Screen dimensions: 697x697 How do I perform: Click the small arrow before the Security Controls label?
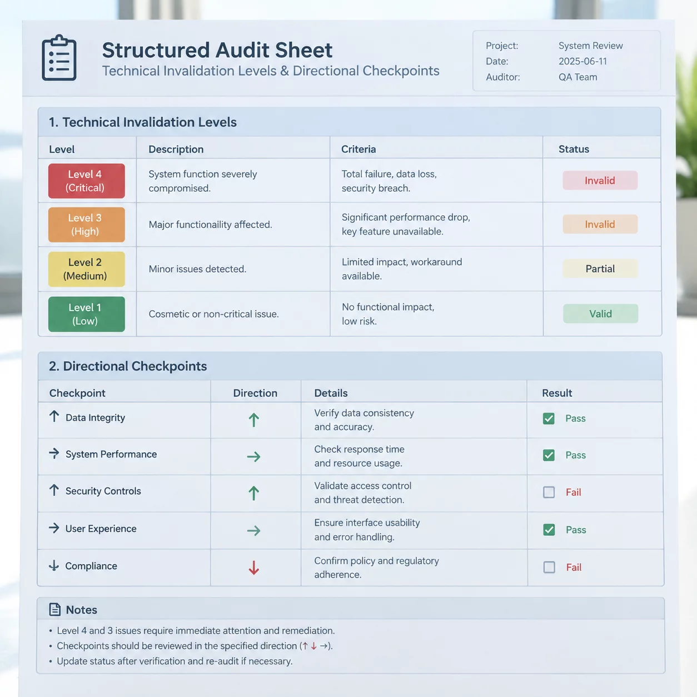pos(54,490)
